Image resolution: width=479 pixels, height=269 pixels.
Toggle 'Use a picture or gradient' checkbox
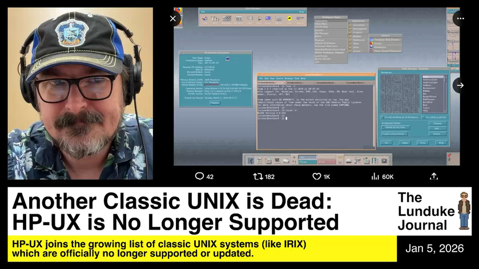[421, 117]
